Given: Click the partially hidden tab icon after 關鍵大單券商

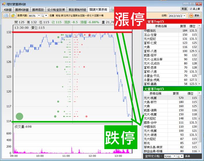Looking at the screenshot, I should [x=112, y=10].
